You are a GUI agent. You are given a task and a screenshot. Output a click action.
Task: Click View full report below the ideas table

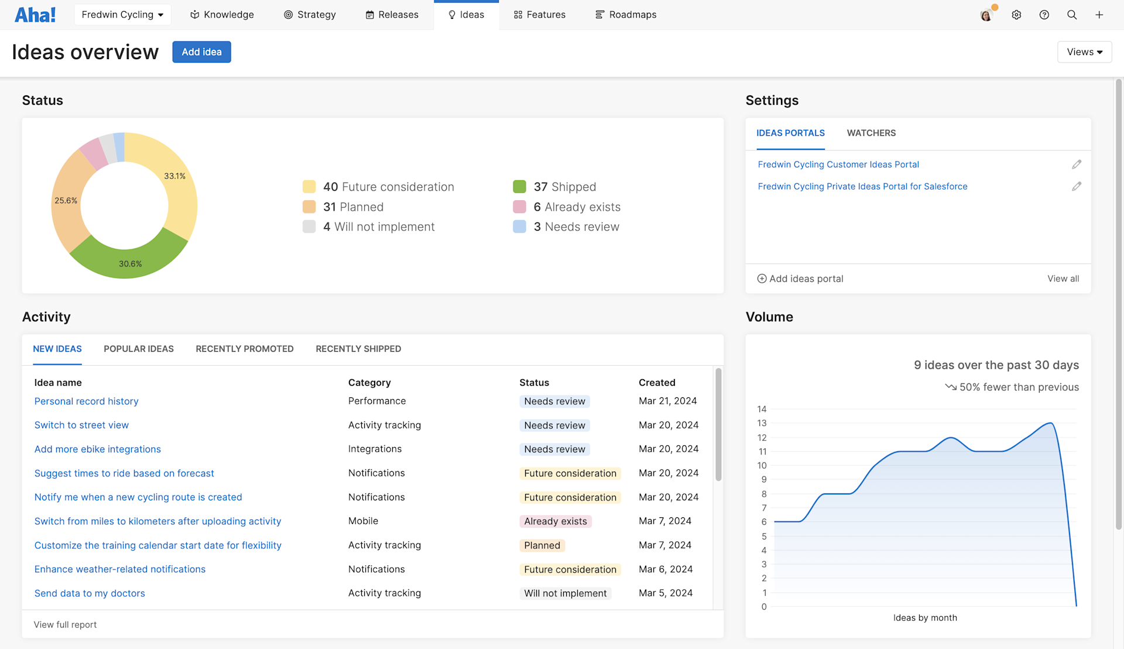click(65, 624)
